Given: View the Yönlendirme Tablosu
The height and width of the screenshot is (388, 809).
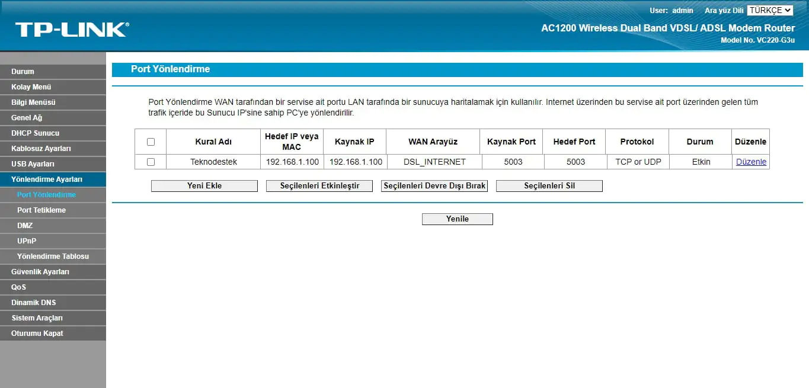Looking at the screenshot, I should point(53,256).
